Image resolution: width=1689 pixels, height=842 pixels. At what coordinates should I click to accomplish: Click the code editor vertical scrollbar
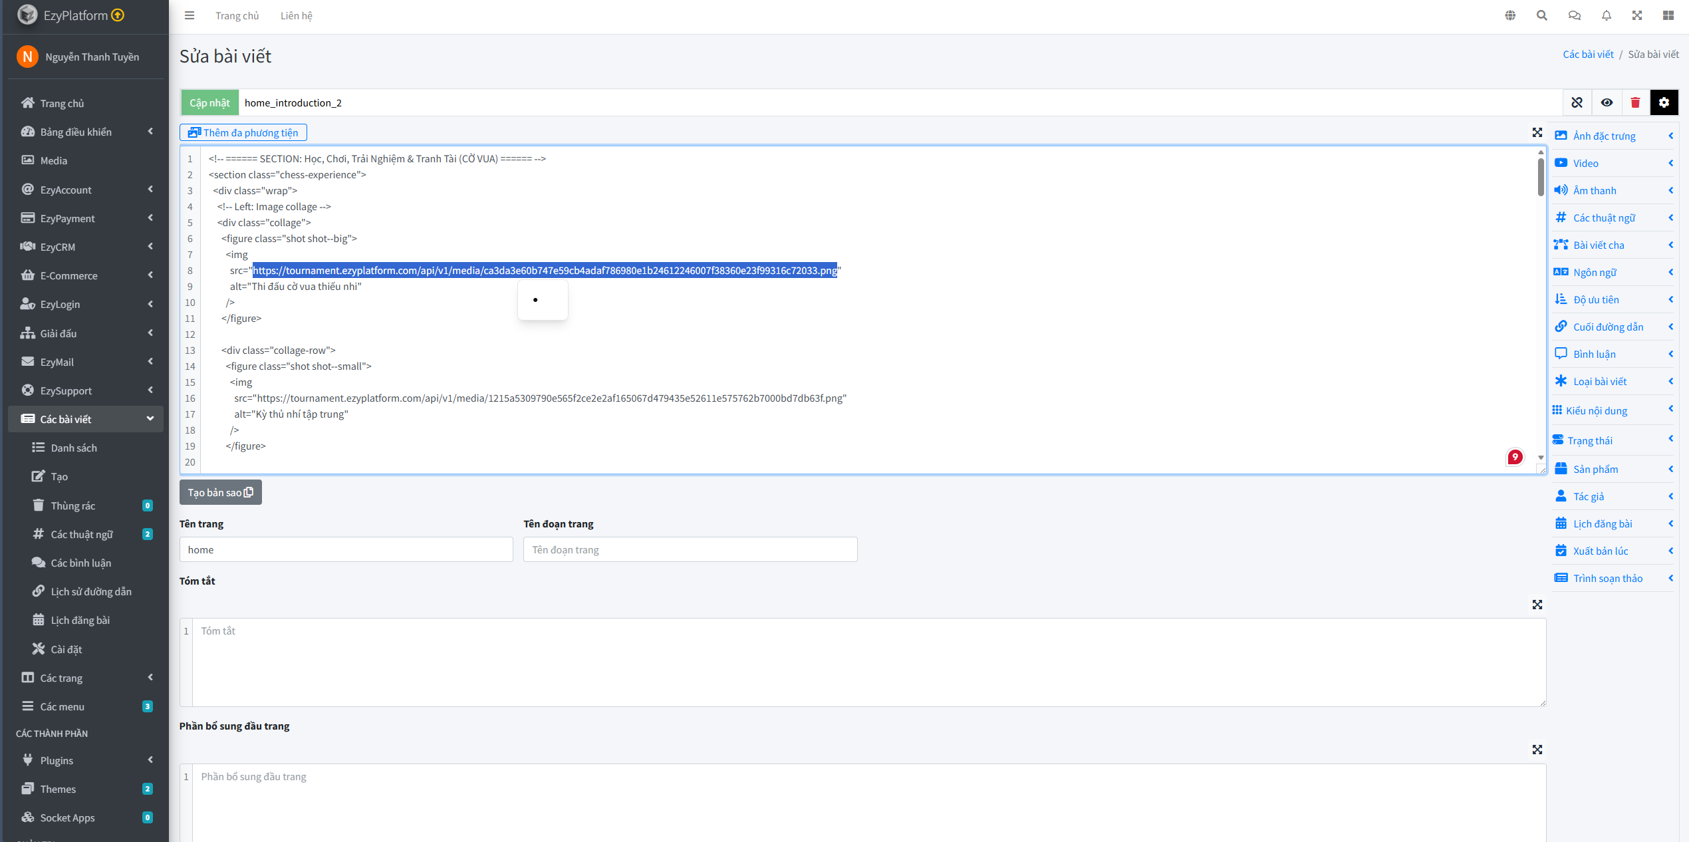(x=1540, y=176)
